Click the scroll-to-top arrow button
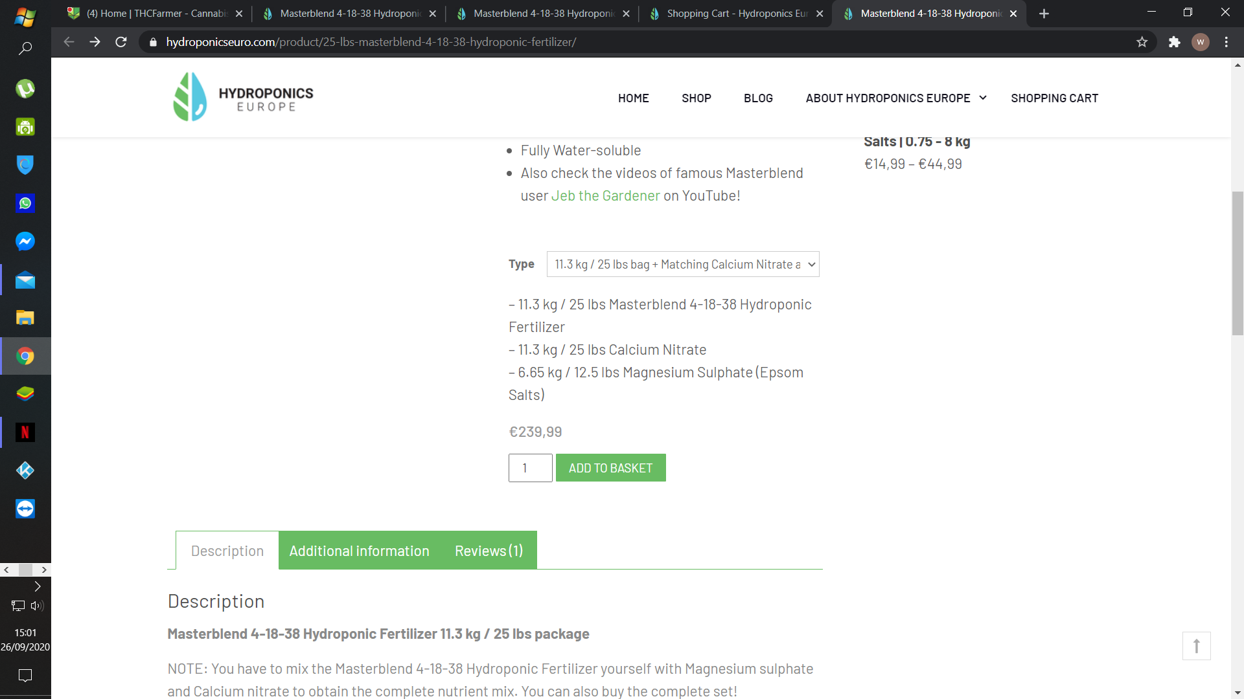Image resolution: width=1244 pixels, height=699 pixels. tap(1196, 646)
